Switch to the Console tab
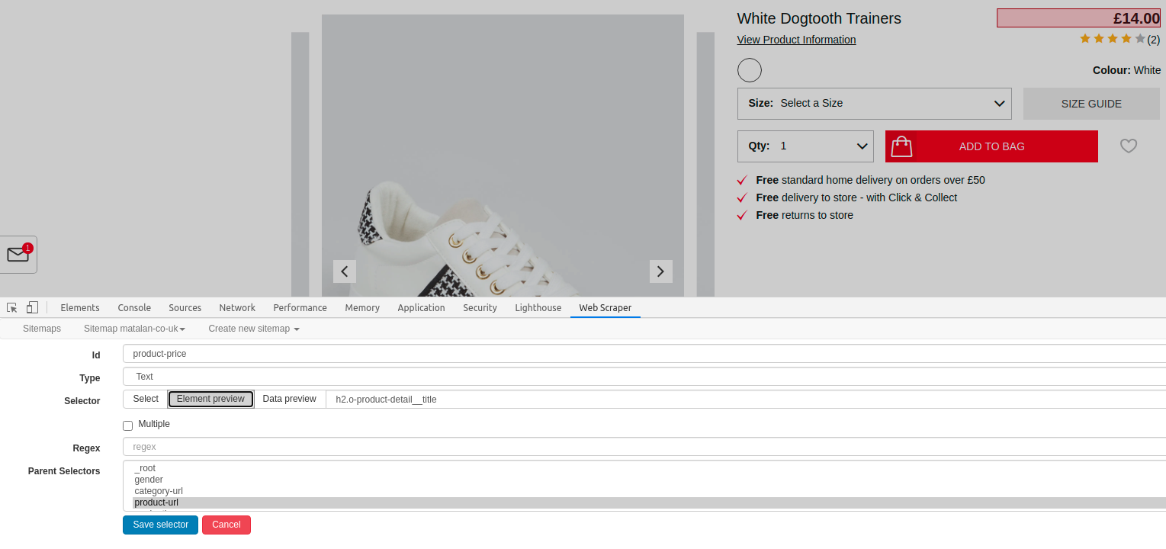This screenshot has width=1166, height=549. tap(134, 307)
